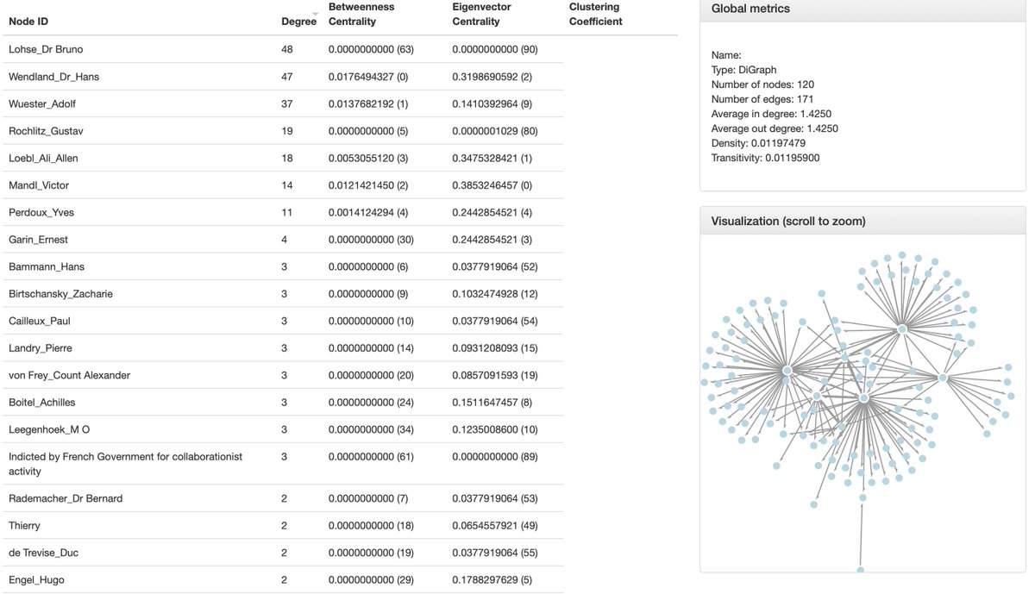This screenshot has height=594, width=1035.
Task: Select the Boitel_Achilles node name
Action: click(x=42, y=403)
